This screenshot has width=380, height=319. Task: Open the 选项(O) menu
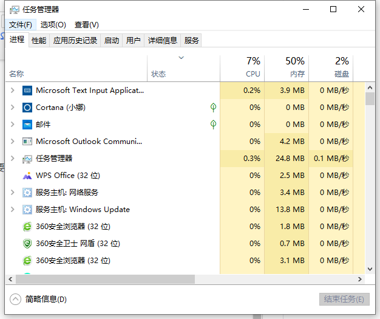(x=53, y=25)
